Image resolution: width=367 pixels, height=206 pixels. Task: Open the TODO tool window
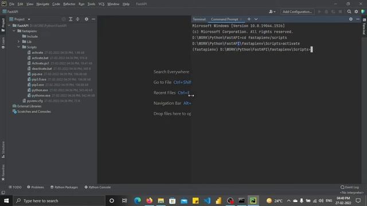point(15,187)
